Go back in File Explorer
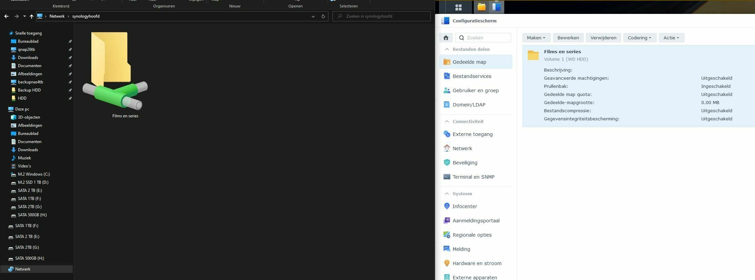The image size is (755, 280). [6, 16]
